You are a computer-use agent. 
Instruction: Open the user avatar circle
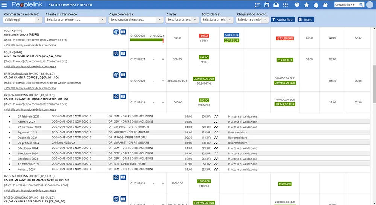370,5
